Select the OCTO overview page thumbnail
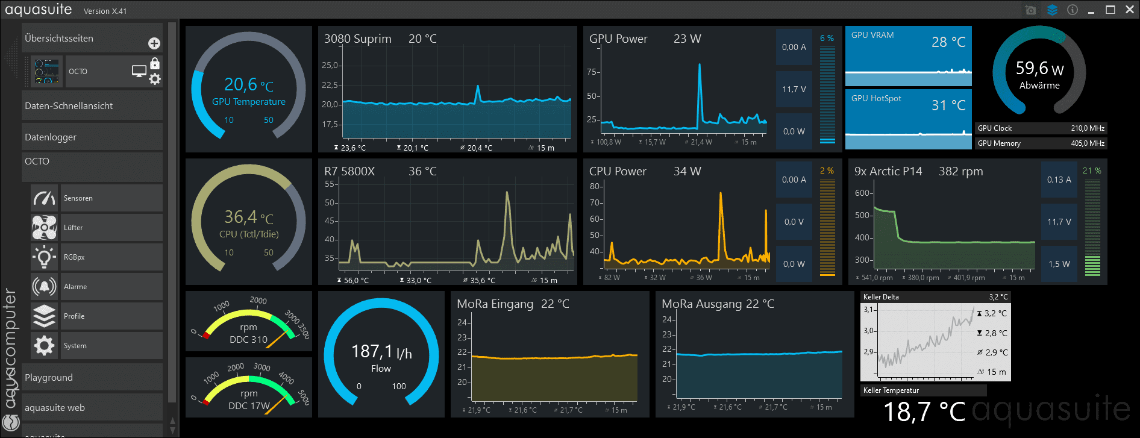Viewport: 1140px width, 438px height. coord(46,72)
